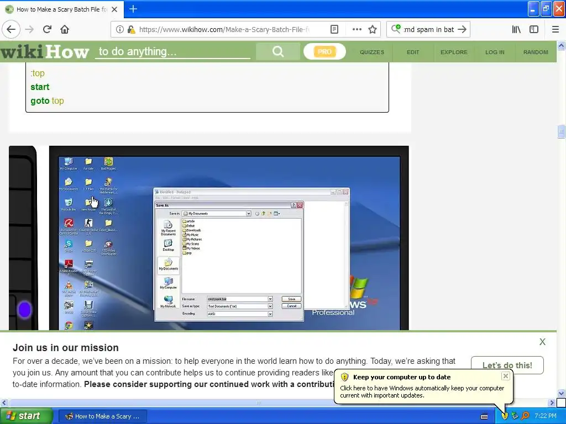Viewport: 566px width, 424px height.
Task: Show sidebars toolbar button
Action: click(533, 30)
